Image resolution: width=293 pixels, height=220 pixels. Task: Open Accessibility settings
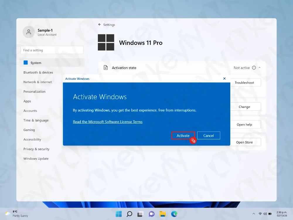(32, 139)
